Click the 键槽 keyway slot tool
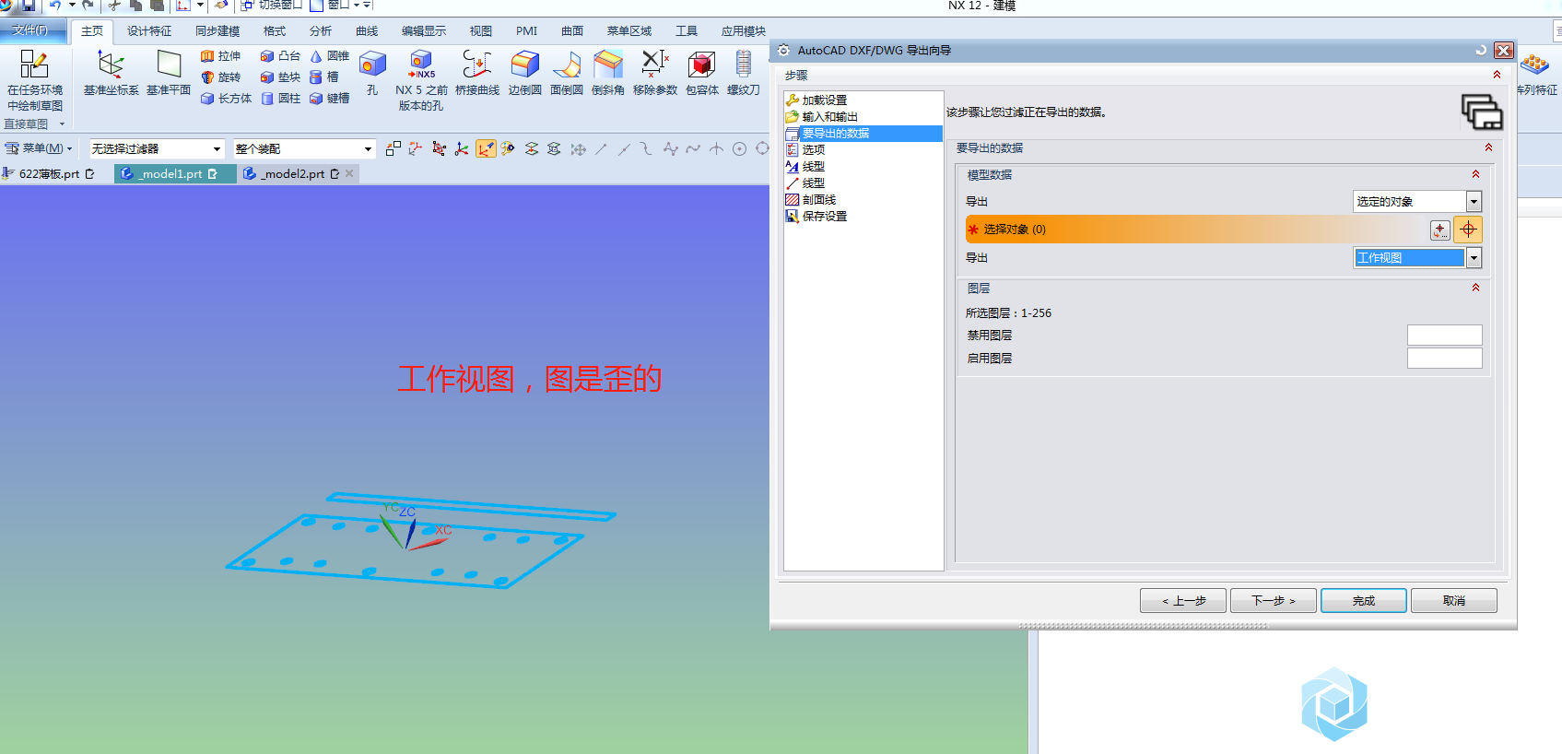Image resolution: width=1562 pixels, height=754 pixels. [x=330, y=99]
